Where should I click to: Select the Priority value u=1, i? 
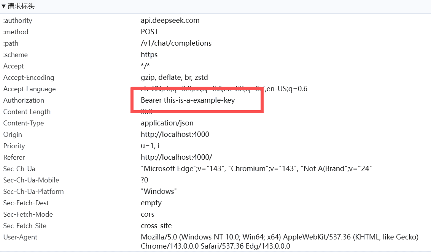click(x=150, y=146)
